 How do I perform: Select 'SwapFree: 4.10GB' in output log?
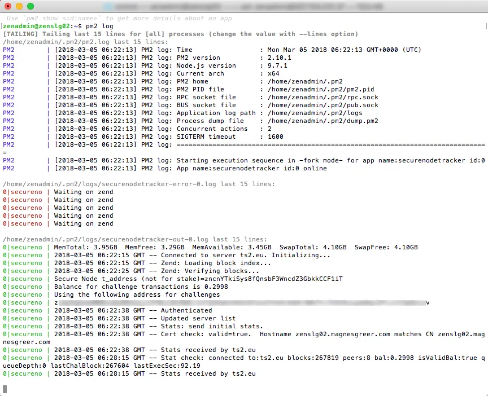tap(386, 248)
